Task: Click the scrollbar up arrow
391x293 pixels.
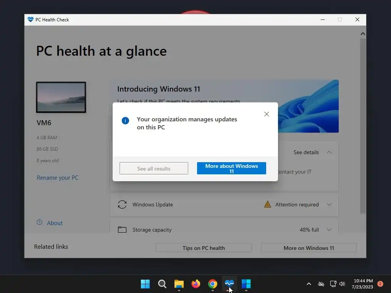Action: [x=363, y=34]
